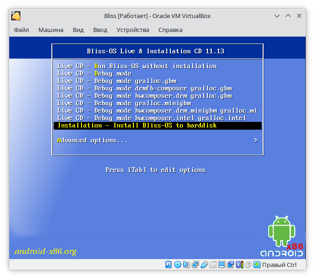Click the VirtualBox app icon in title bar
315x279 pixels.
(x=16, y=16)
